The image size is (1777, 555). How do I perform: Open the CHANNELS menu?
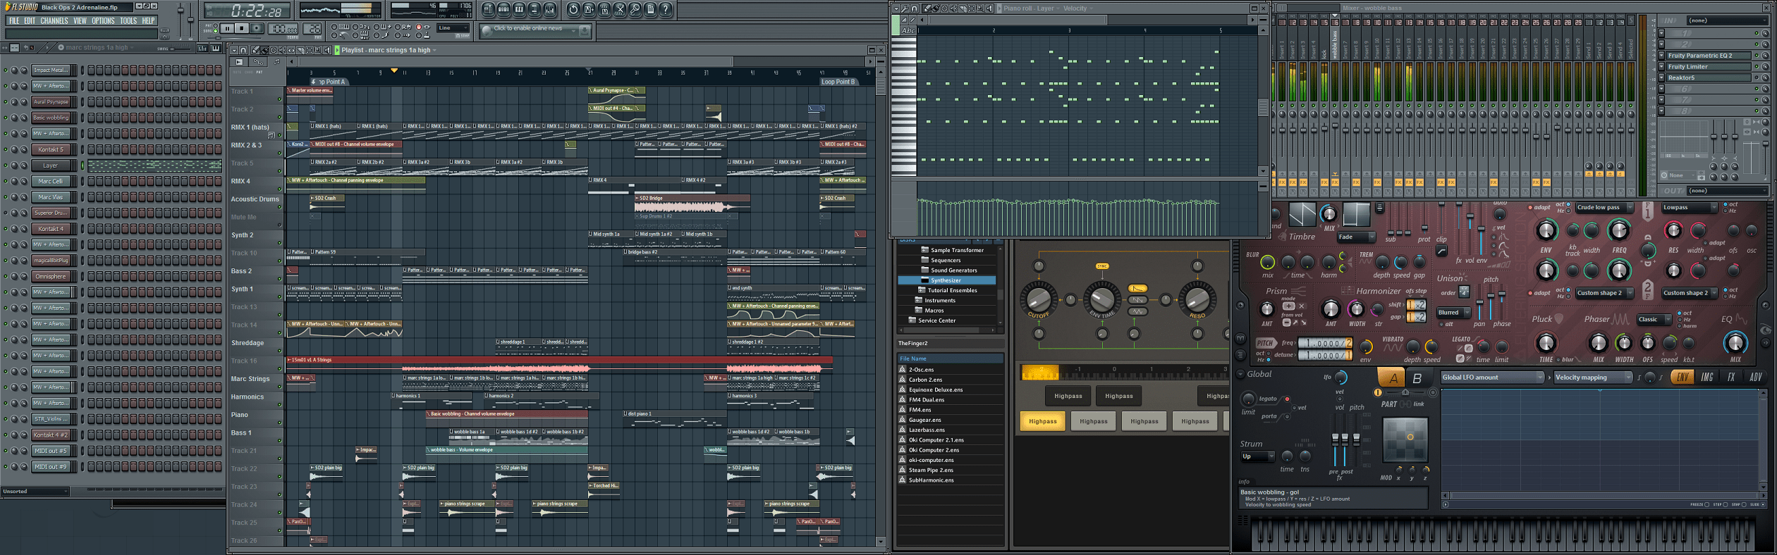54,20
